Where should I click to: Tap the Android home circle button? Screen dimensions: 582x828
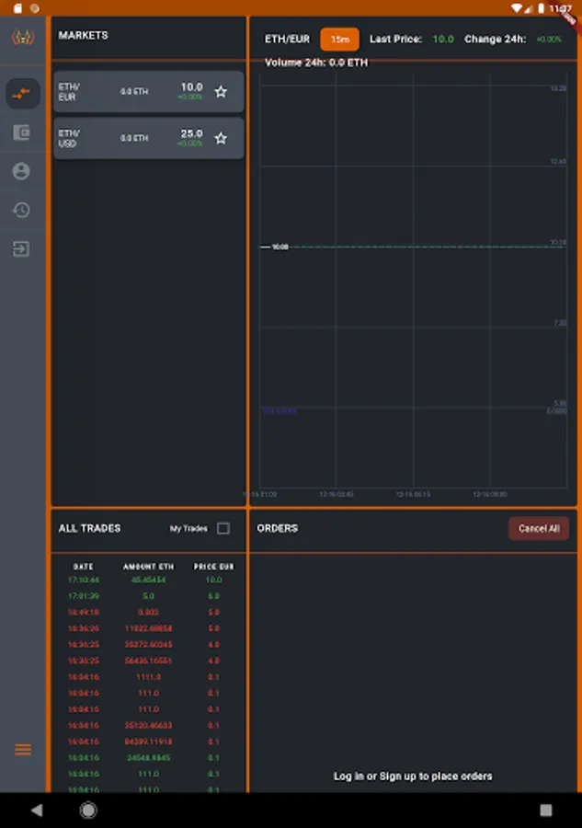pyautogui.click(x=88, y=810)
